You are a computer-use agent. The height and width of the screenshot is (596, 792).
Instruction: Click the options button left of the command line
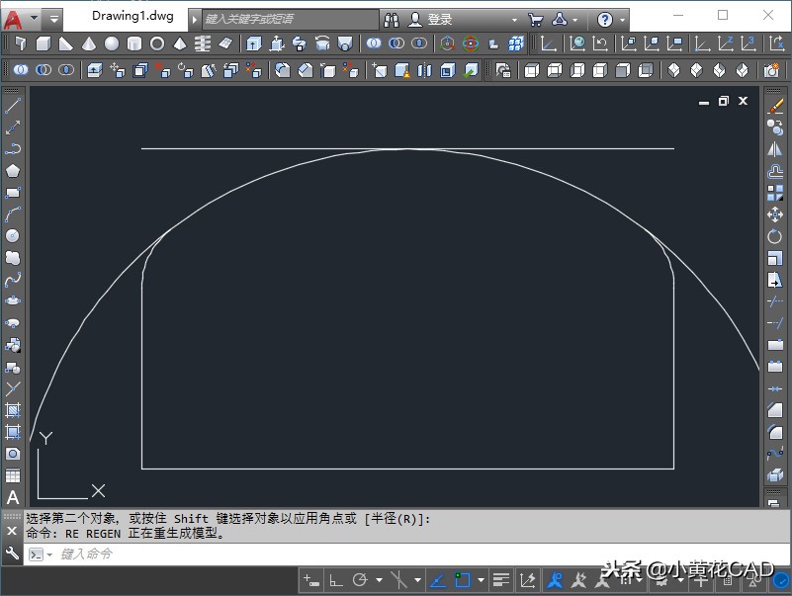(14, 553)
